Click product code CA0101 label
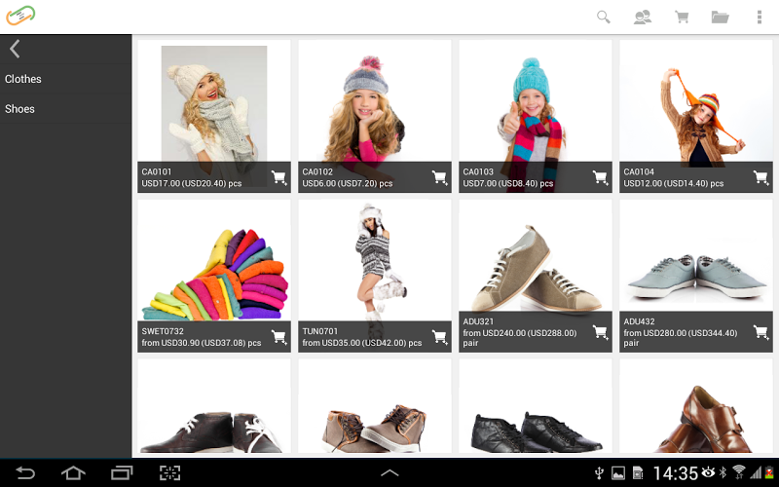The width and height of the screenshot is (779, 487). tap(157, 172)
